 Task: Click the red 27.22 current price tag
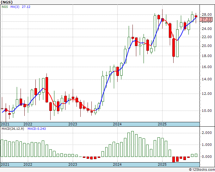pos(206,19)
